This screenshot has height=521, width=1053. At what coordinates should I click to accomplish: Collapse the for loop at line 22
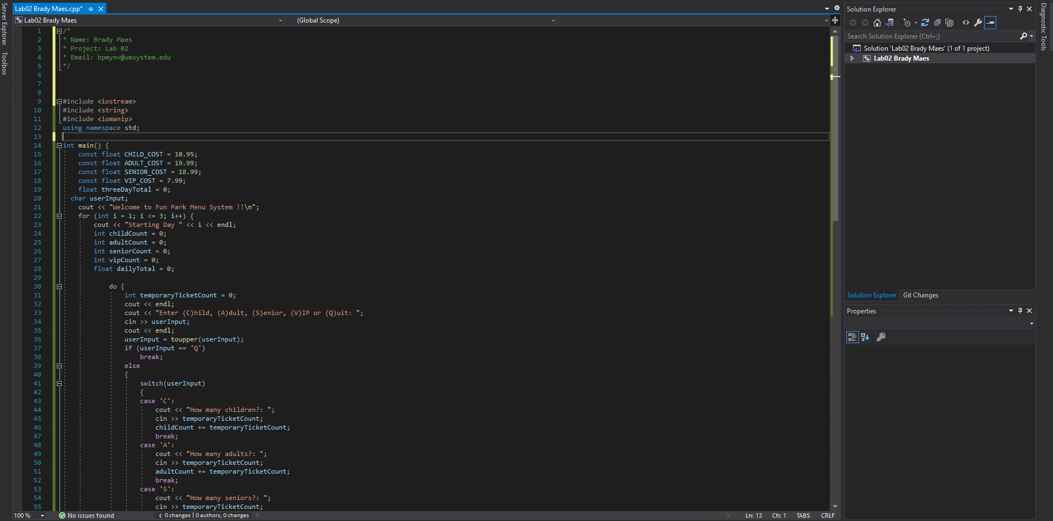tap(59, 216)
